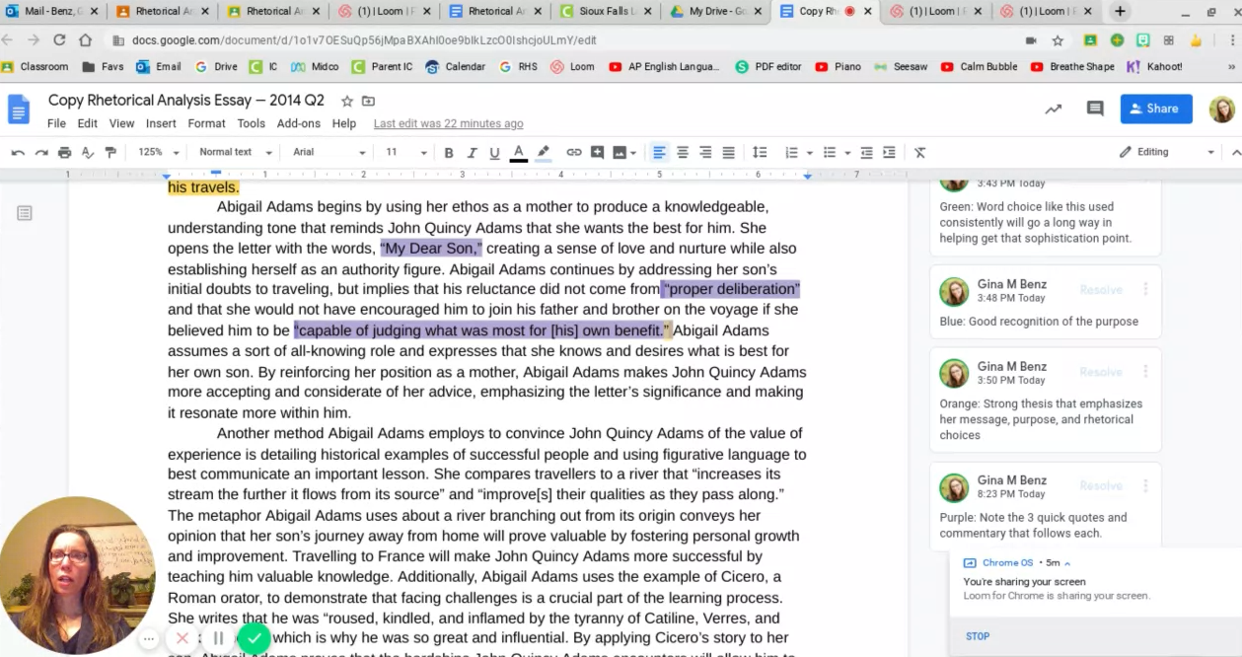Open the PDF editor bookmark
The width and height of the screenshot is (1242, 657).
pos(767,67)
